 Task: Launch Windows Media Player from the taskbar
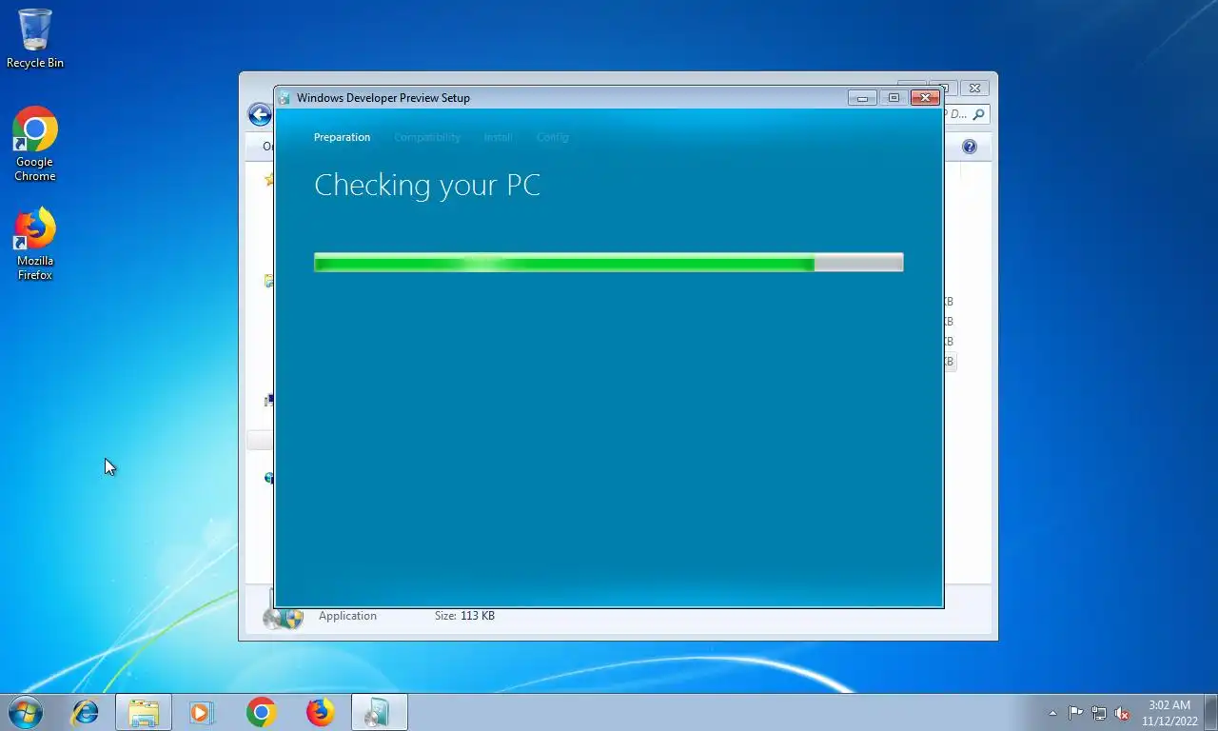pos(202,712)
